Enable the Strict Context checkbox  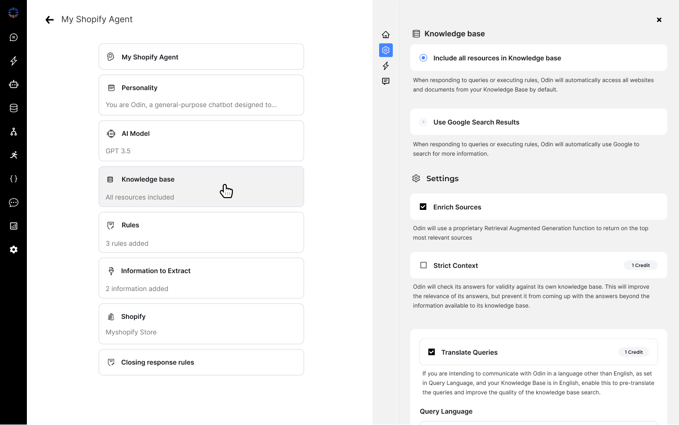423,265
